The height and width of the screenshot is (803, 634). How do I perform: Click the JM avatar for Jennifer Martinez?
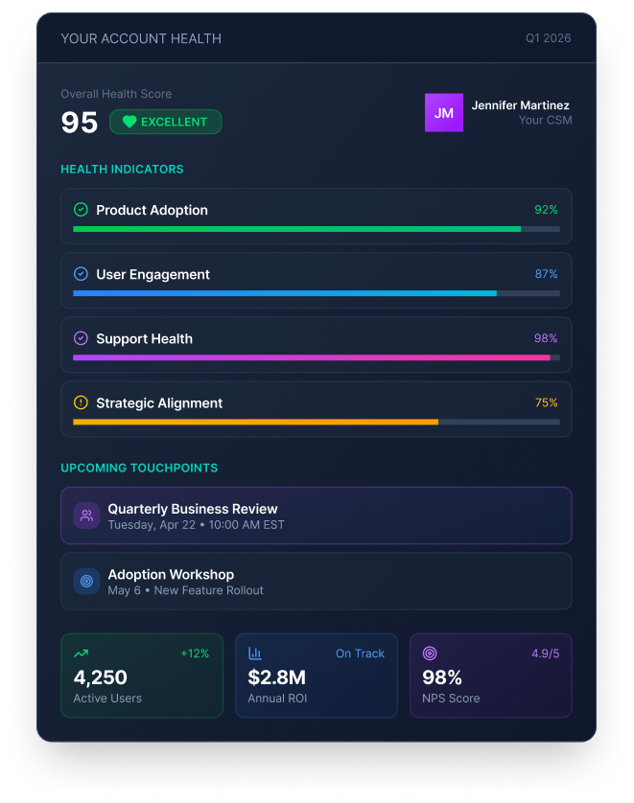coord(444,113)
